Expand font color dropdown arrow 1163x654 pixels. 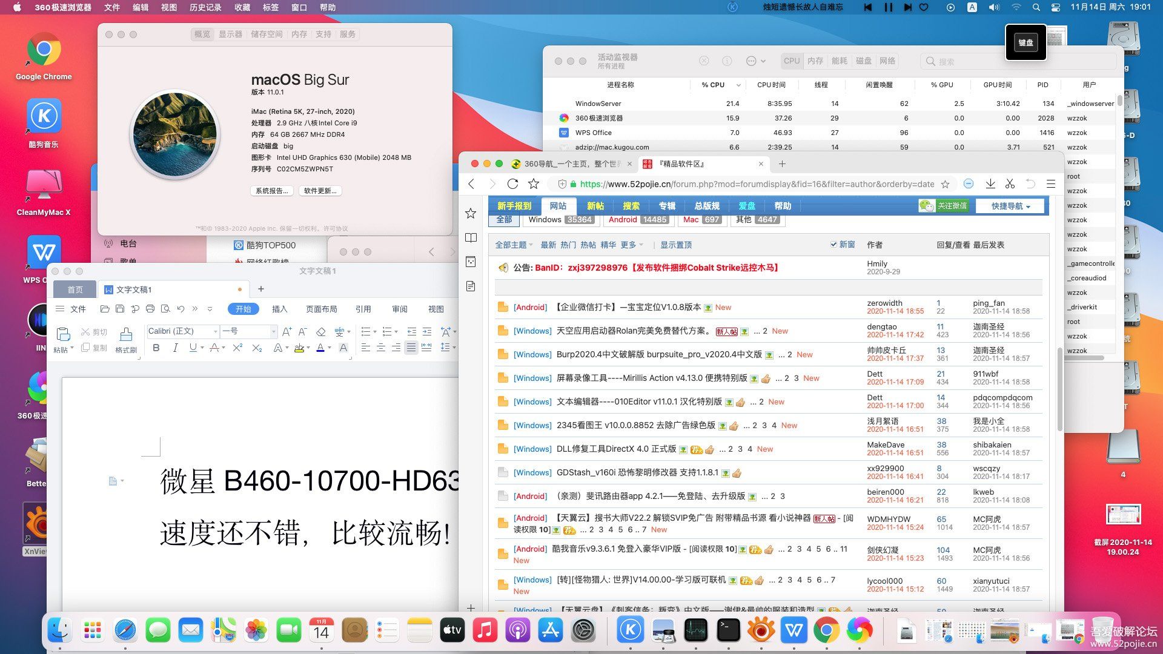[x=330, y=348]
